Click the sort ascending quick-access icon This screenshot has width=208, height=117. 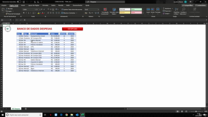pyautogui.click(x=35, y=2)
